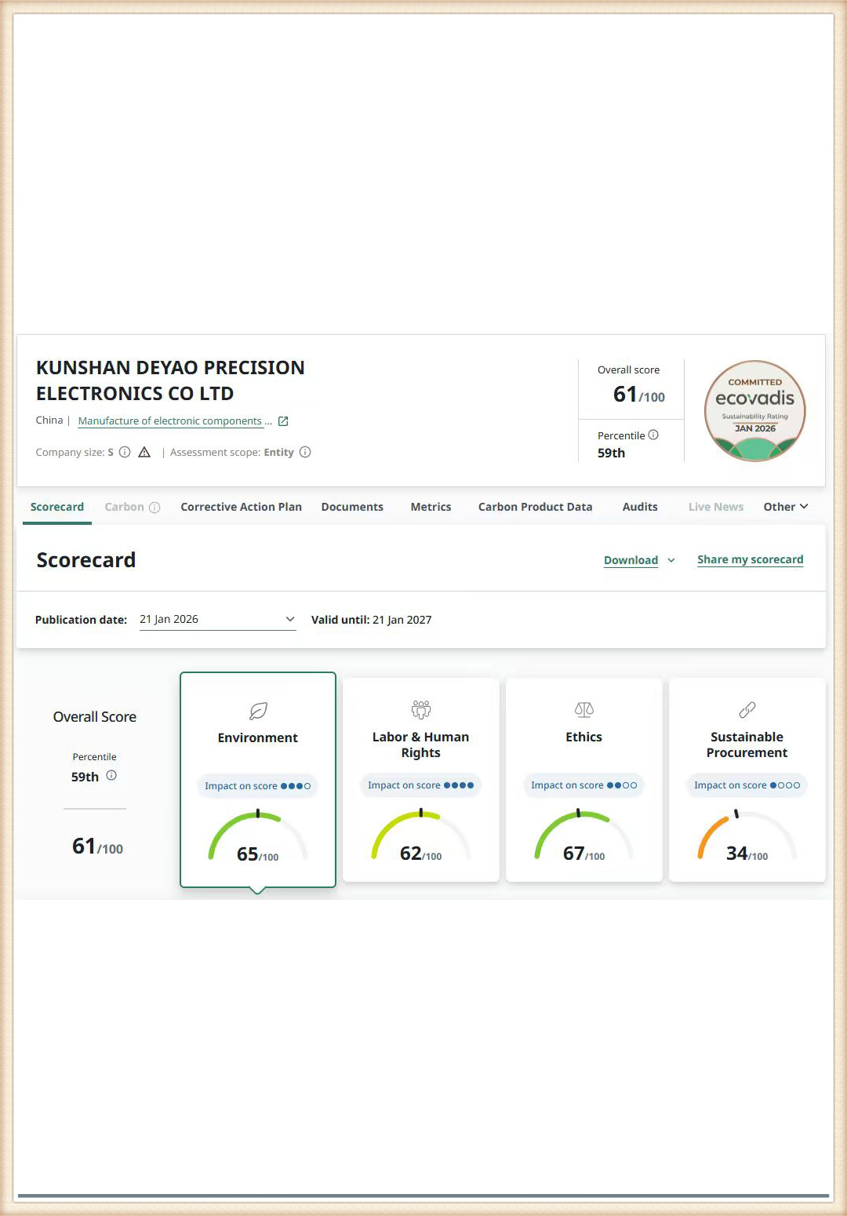Open the Live News tab
The height and width of the screenshot is (1216, 847).
coord(716,507)
